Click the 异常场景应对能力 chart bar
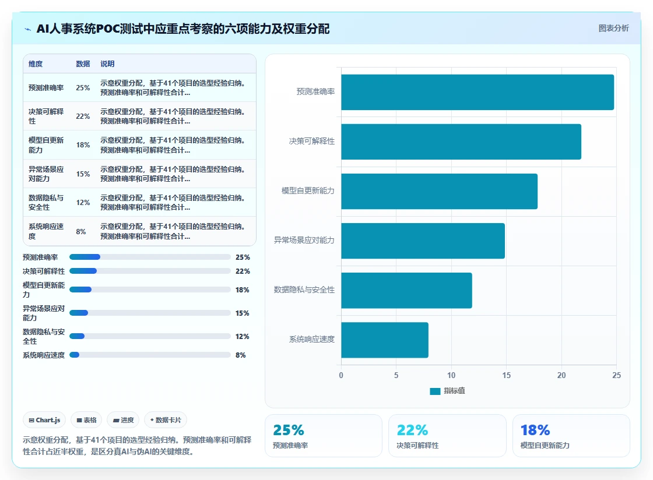Image resolution: width=653 pixels, height=480 pixels. click(423, 241)
